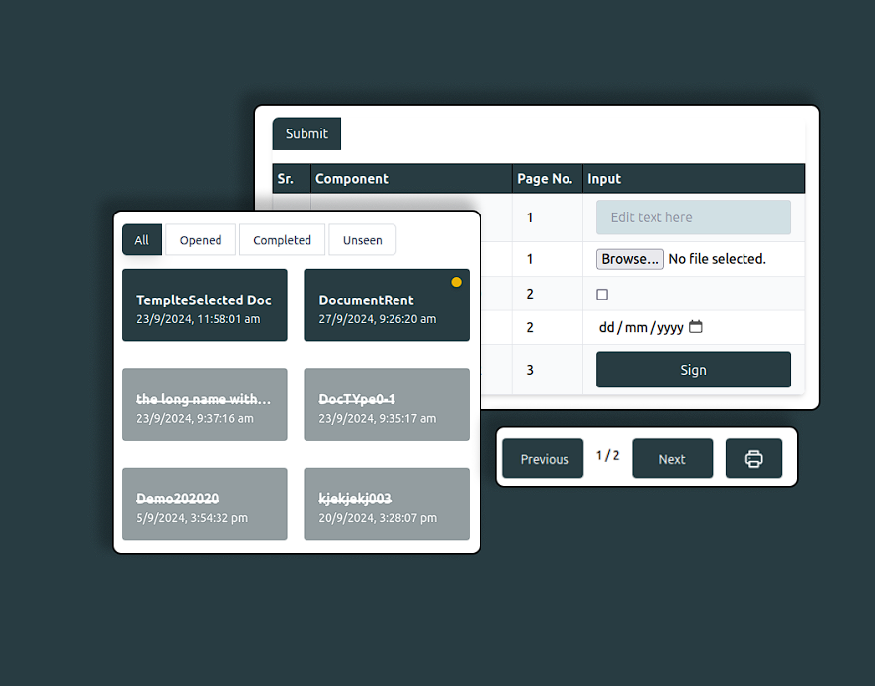This screenshot has height=686, width=875.
Task: Click the Submit button
Action: click(306, 133)
